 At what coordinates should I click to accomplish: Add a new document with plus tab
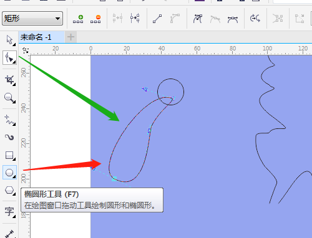pyautogui.click(x=71, y=37)
